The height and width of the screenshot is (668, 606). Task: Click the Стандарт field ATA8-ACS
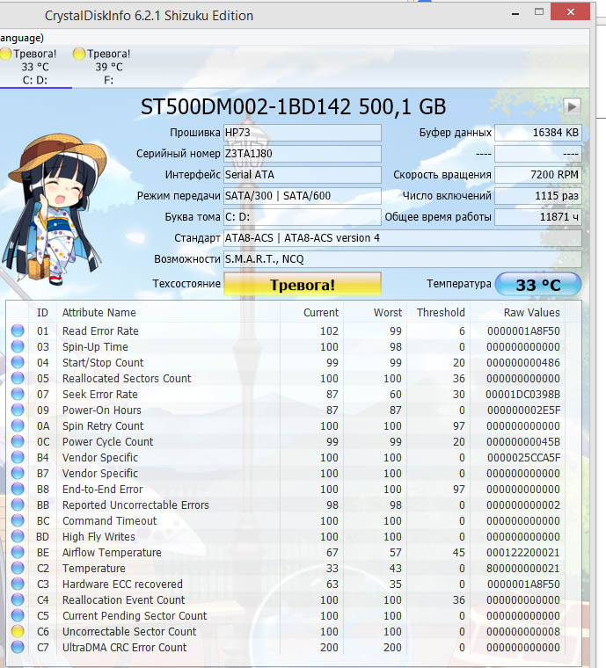pyautogui.click(x=402, y=237)
